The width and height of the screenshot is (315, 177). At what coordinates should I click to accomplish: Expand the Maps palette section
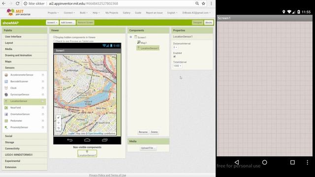click(25, 61)
